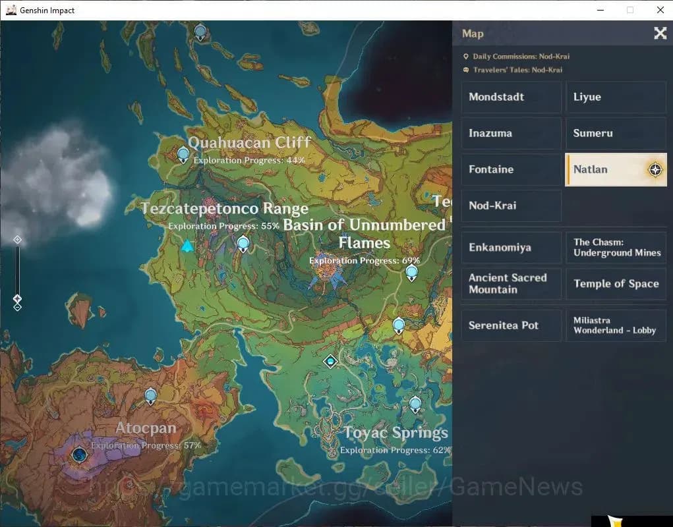Click the Tezcatepetonco Range area label

[225, 209]
